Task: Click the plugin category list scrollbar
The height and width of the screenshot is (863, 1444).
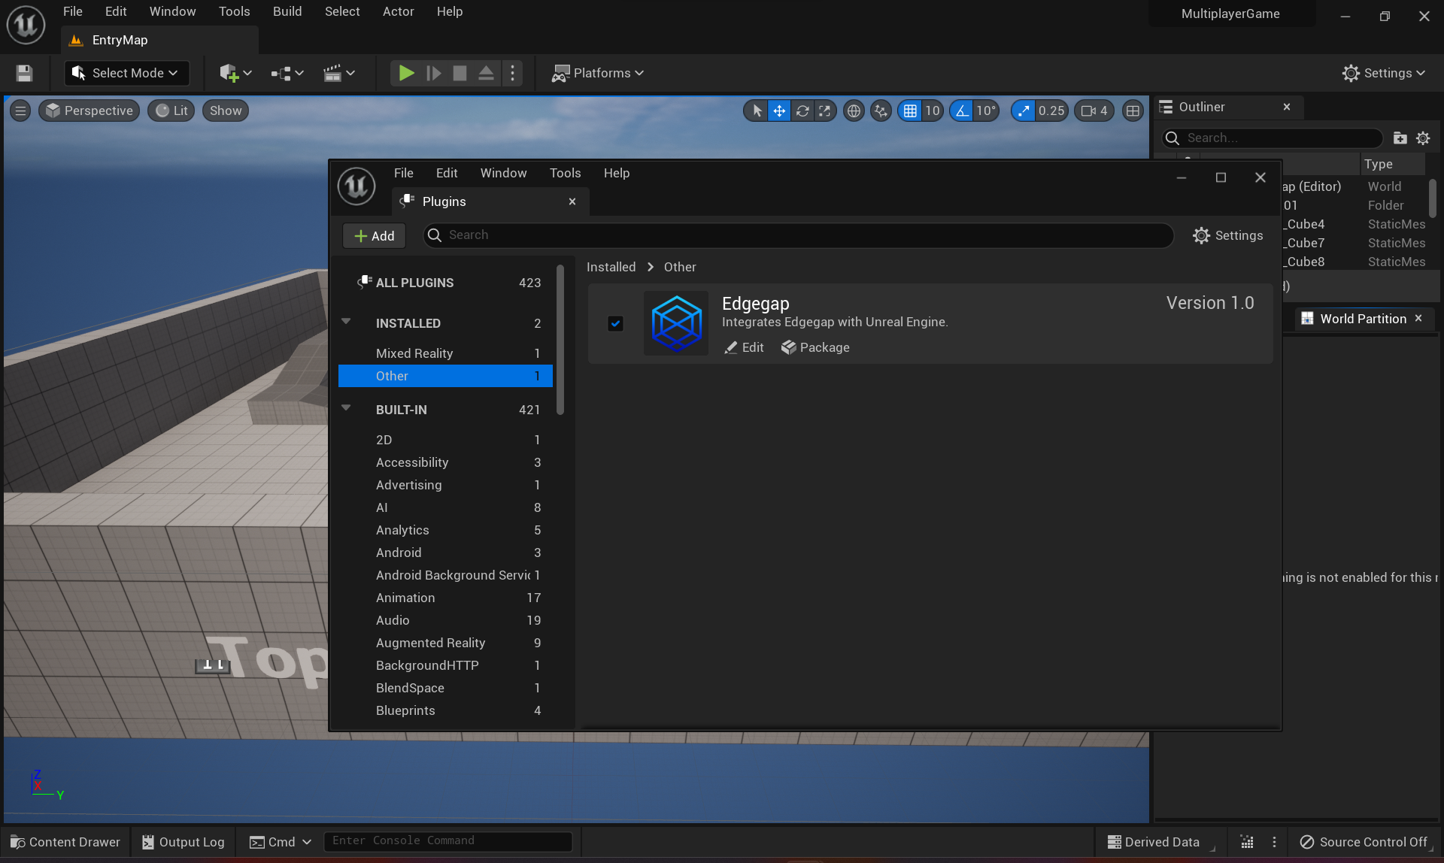Action: coord(560,340)
